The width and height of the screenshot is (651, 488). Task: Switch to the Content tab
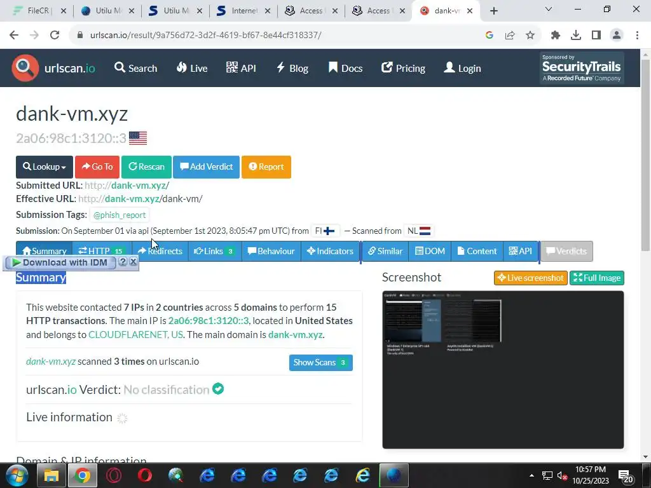tap(477, 251)
